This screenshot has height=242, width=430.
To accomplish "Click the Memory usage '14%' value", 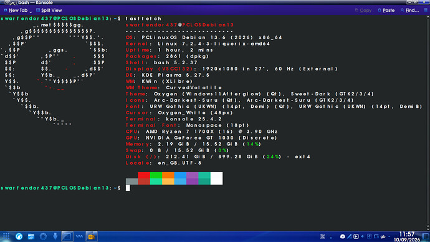I will coord(252,144).
